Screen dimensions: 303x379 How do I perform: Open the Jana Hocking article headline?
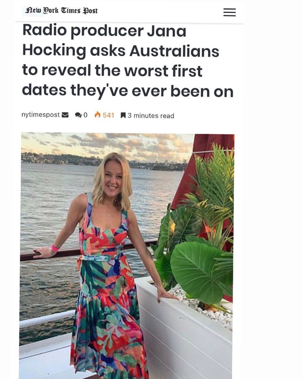(128, 61)
